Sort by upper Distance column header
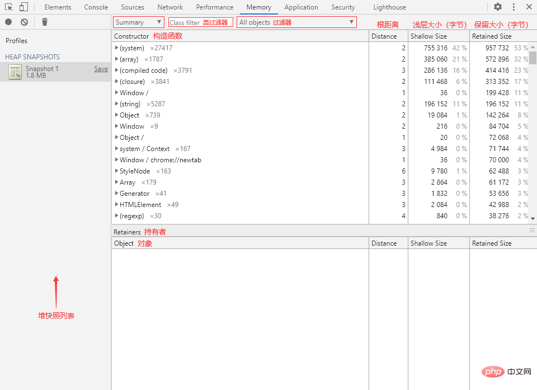 (388, 36)
